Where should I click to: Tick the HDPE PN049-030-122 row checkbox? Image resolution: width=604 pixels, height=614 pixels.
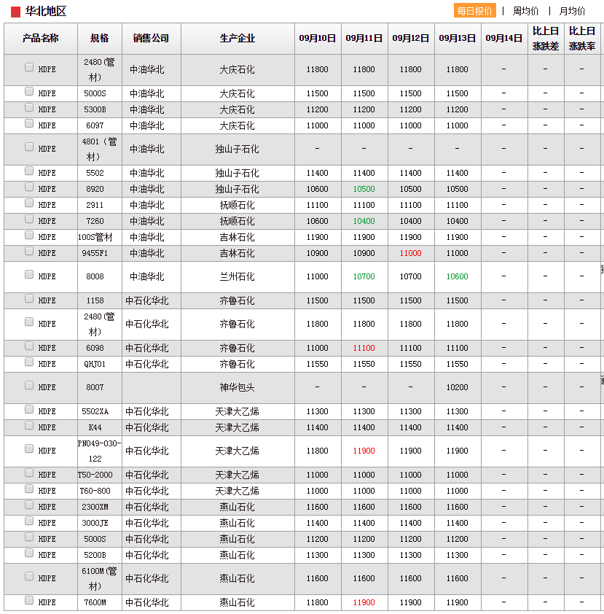[x=29, y=448]
